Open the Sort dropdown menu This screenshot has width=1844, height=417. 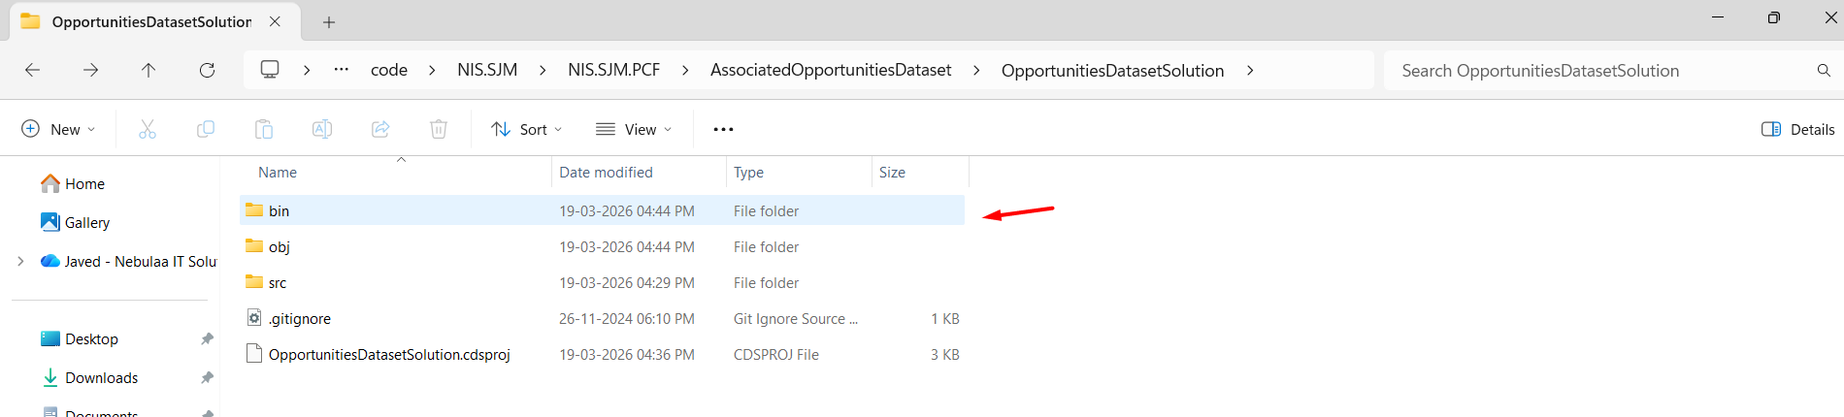pos(527,129)
